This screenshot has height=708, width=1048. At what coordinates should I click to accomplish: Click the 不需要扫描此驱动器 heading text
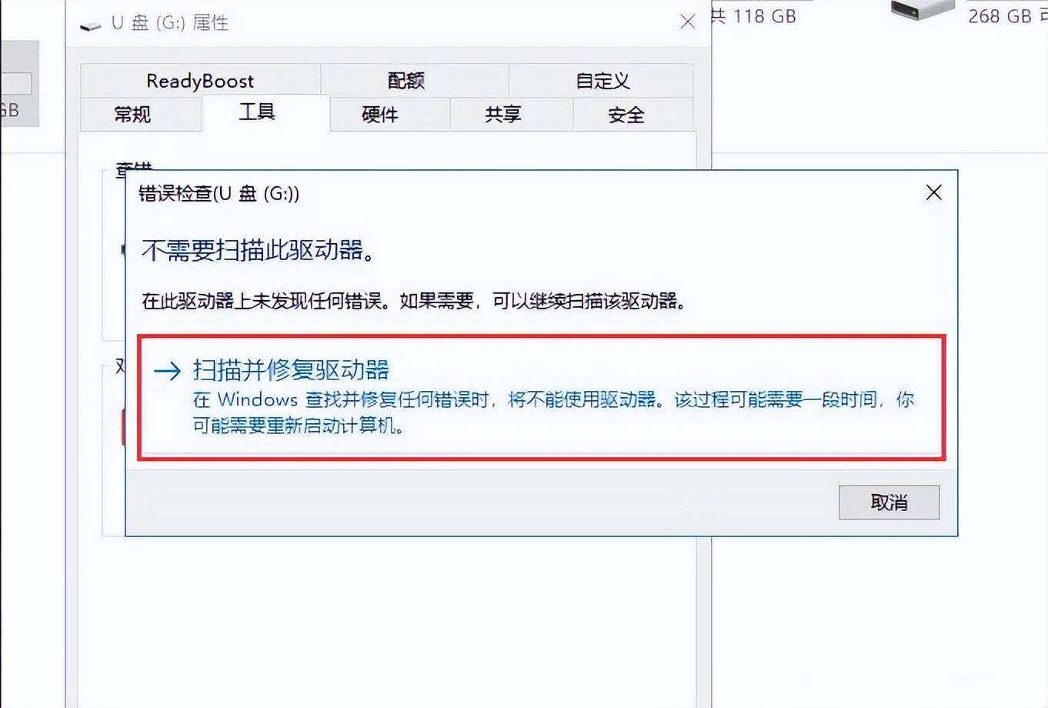(259, 251)
